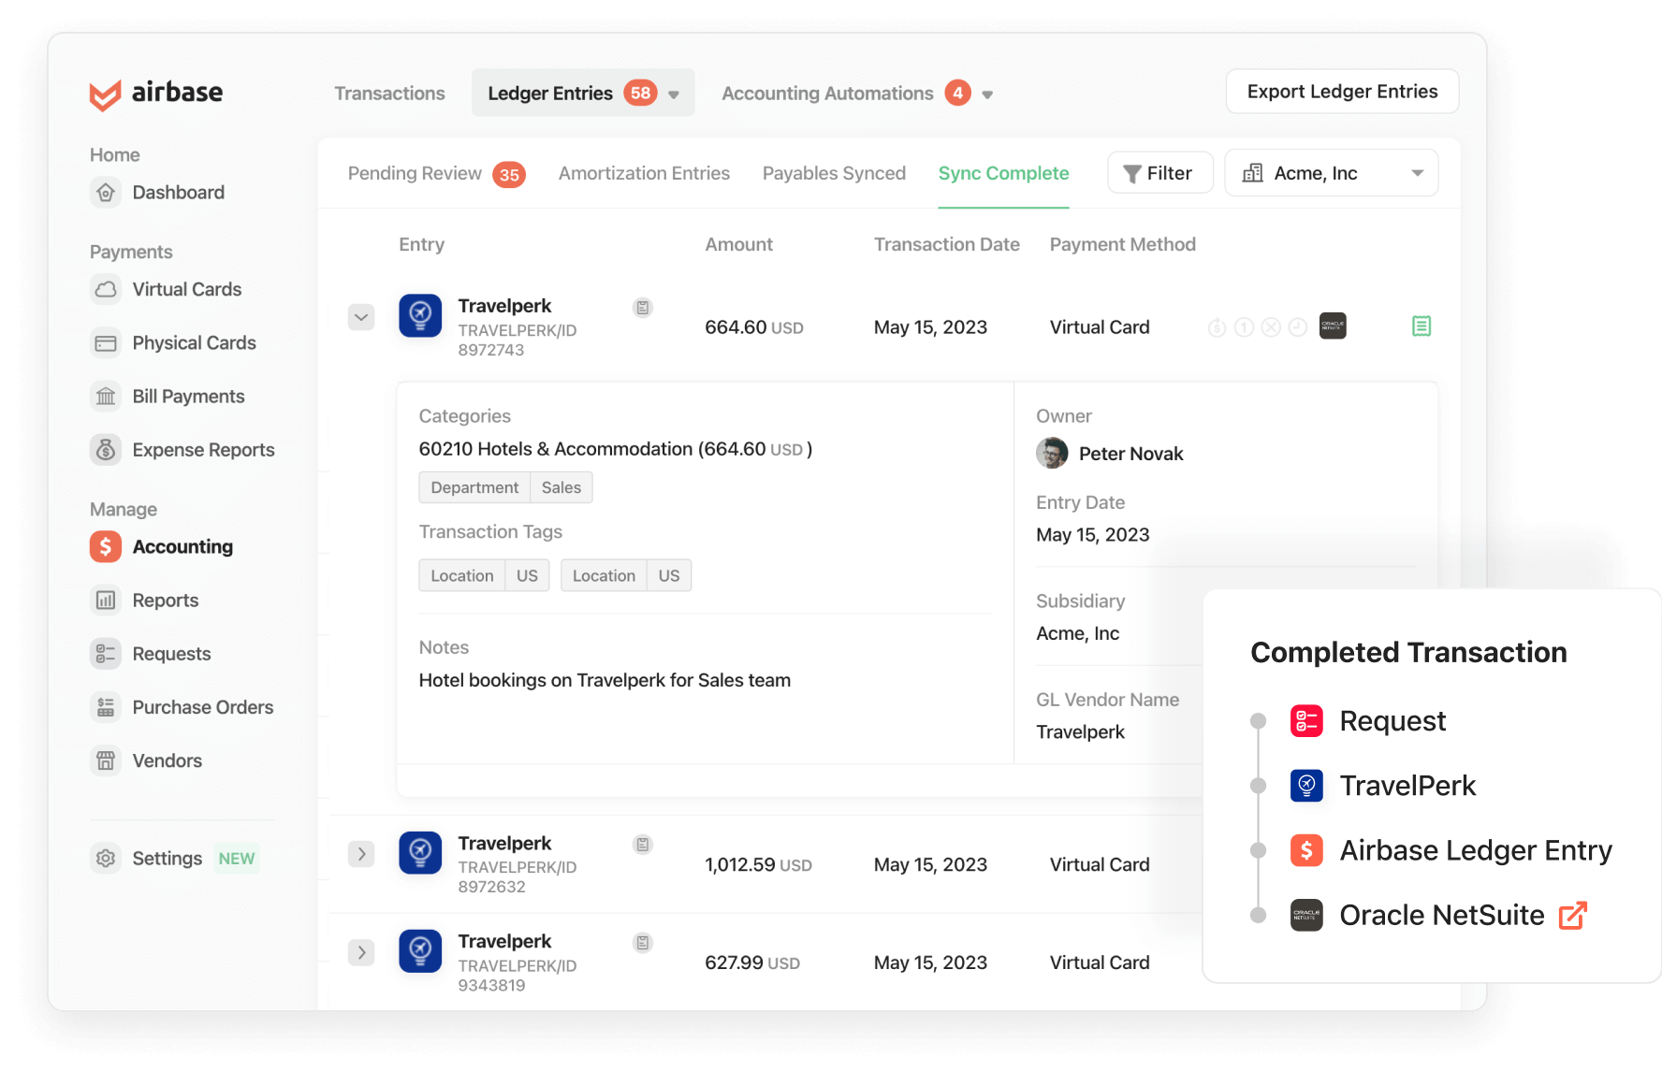Open the Ledger Entries dropdown arrow

tap(674, 94)
